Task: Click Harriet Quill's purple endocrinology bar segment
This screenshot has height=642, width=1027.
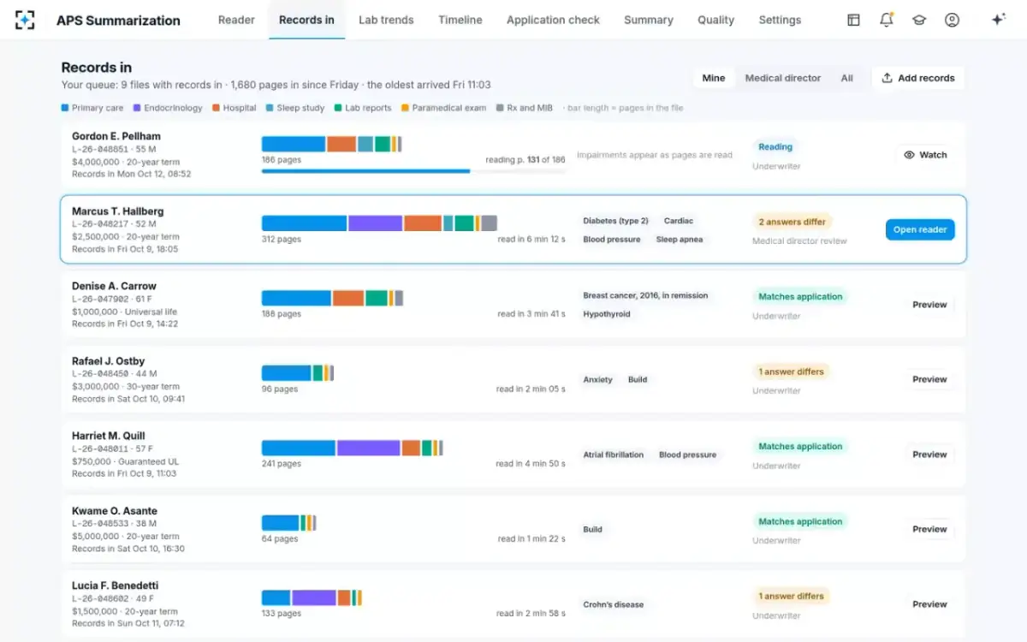Action: [x=368, y=448]
